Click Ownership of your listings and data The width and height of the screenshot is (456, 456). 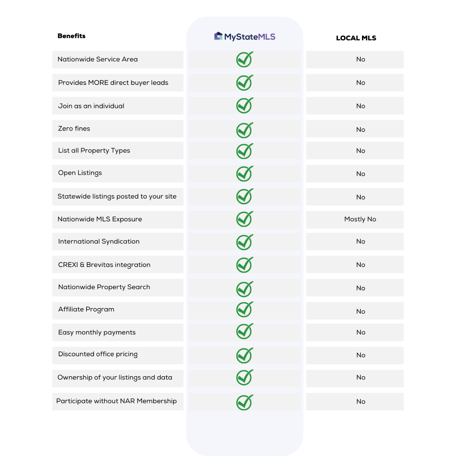point(115,377)
